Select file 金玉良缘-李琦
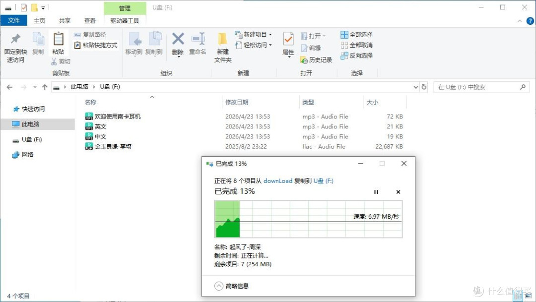Image resolution: width=536 pixels, height=302 pixels. 108,147
